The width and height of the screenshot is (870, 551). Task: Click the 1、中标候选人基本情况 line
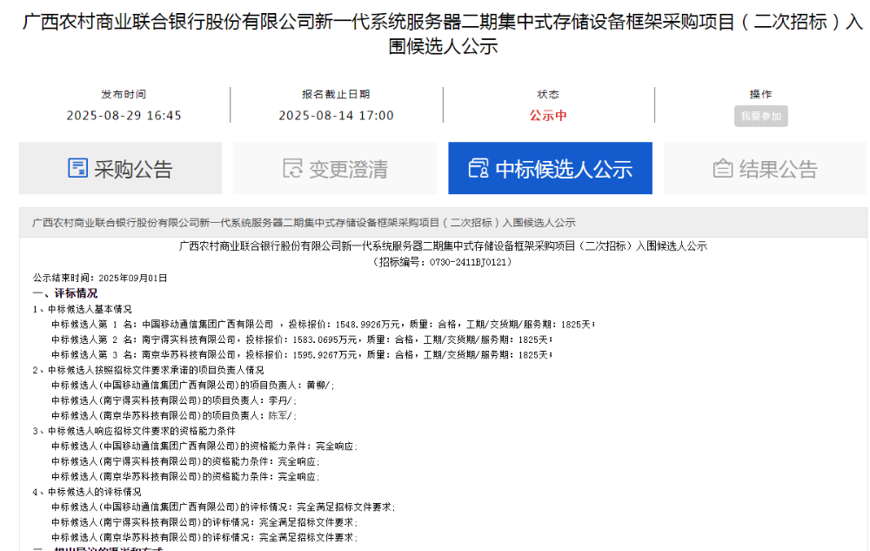pos(82,309)
